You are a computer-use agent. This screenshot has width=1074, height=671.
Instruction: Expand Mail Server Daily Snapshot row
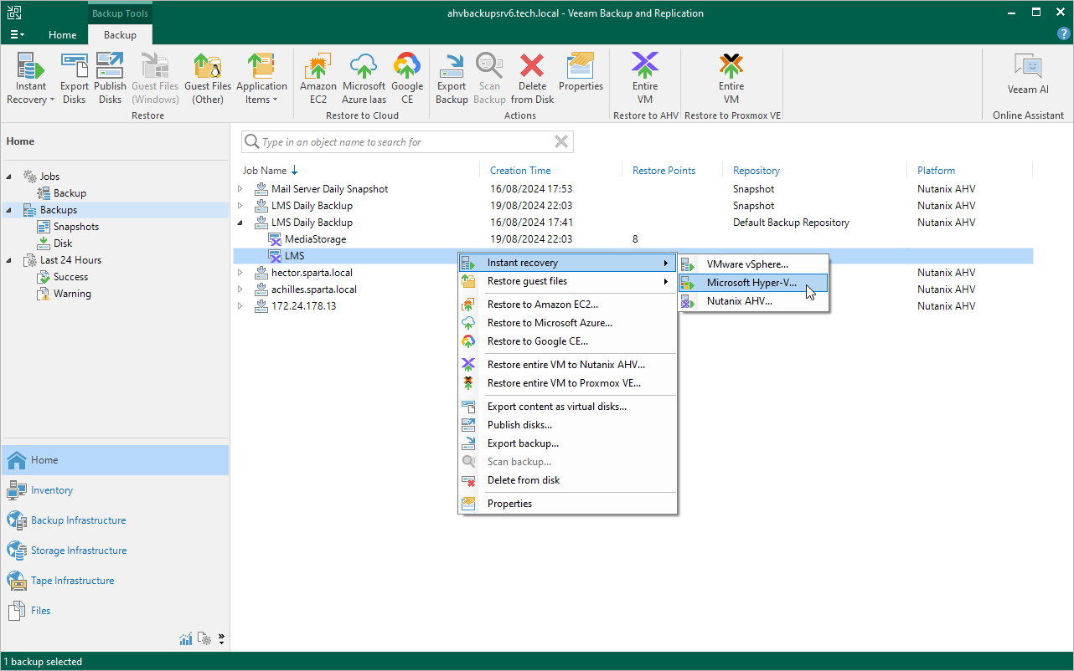point(240,189)
